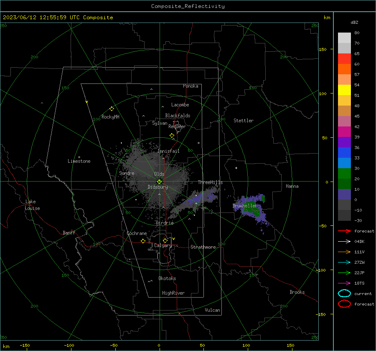Click the Lake Louise label

click(32, 205)
